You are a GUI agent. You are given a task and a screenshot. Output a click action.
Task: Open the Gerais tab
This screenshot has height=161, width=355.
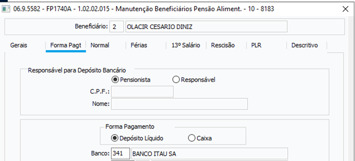(19, 45)
